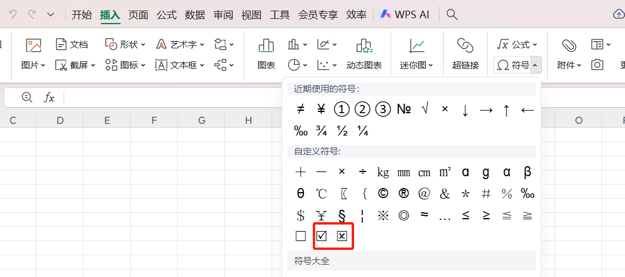Insert the crossed box symbol ☒
This screenshot has width=625, height=277.
click(342, 236)
